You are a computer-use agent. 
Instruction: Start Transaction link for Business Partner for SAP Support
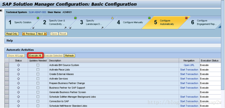pyautogui.click(x=189, y=88)
